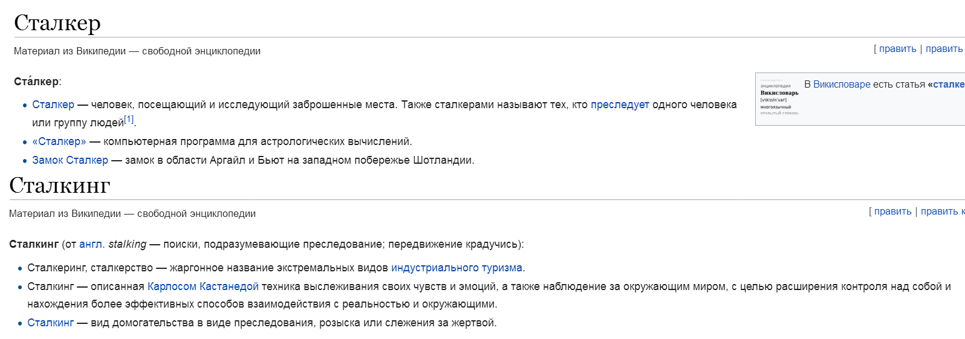Click the Сталкер page heading

coord(57,23)
